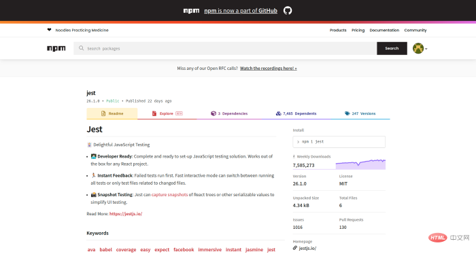
Task: Select the facebook keyword tag
Action: pyautogui.click(x=184, y=250)
